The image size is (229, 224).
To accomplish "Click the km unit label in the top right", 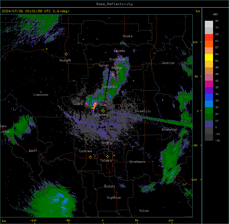I will tap(198, 11).
